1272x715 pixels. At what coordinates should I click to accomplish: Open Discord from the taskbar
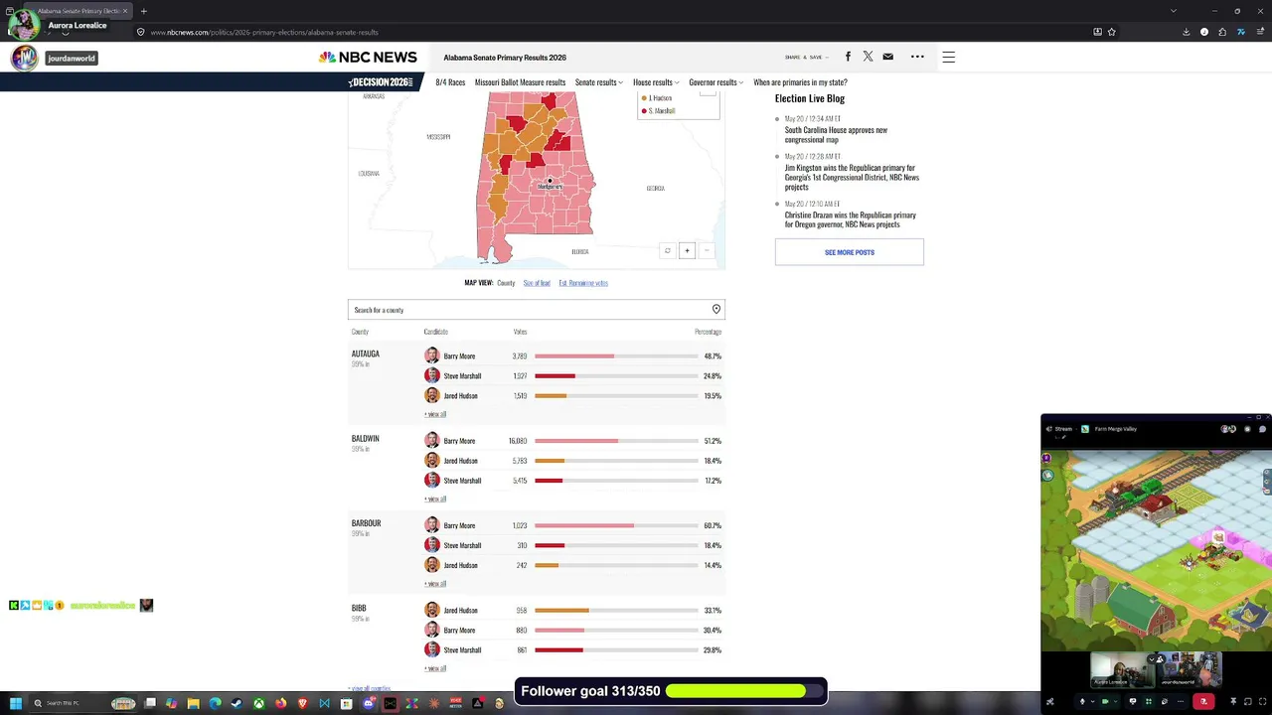click(x=369, y=703)
